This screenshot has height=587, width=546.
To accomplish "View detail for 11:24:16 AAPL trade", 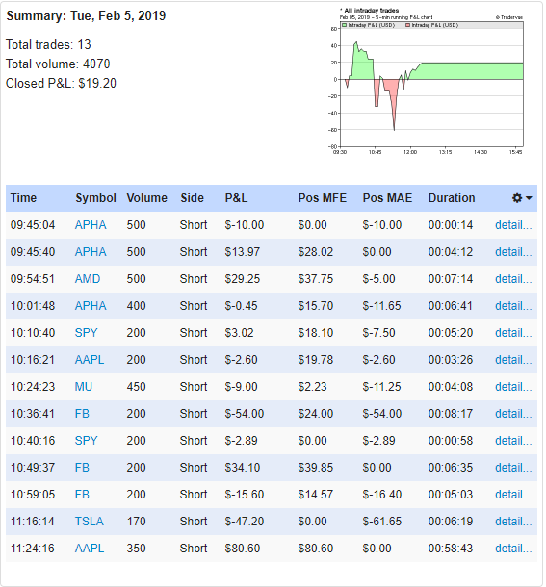I will pyautogui.click(x=513, y=549).
